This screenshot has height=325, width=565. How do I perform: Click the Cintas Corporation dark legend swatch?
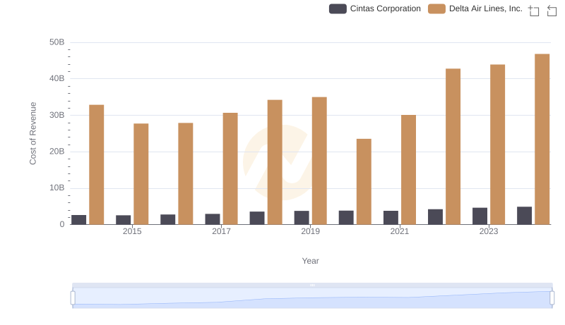point(338,8)
